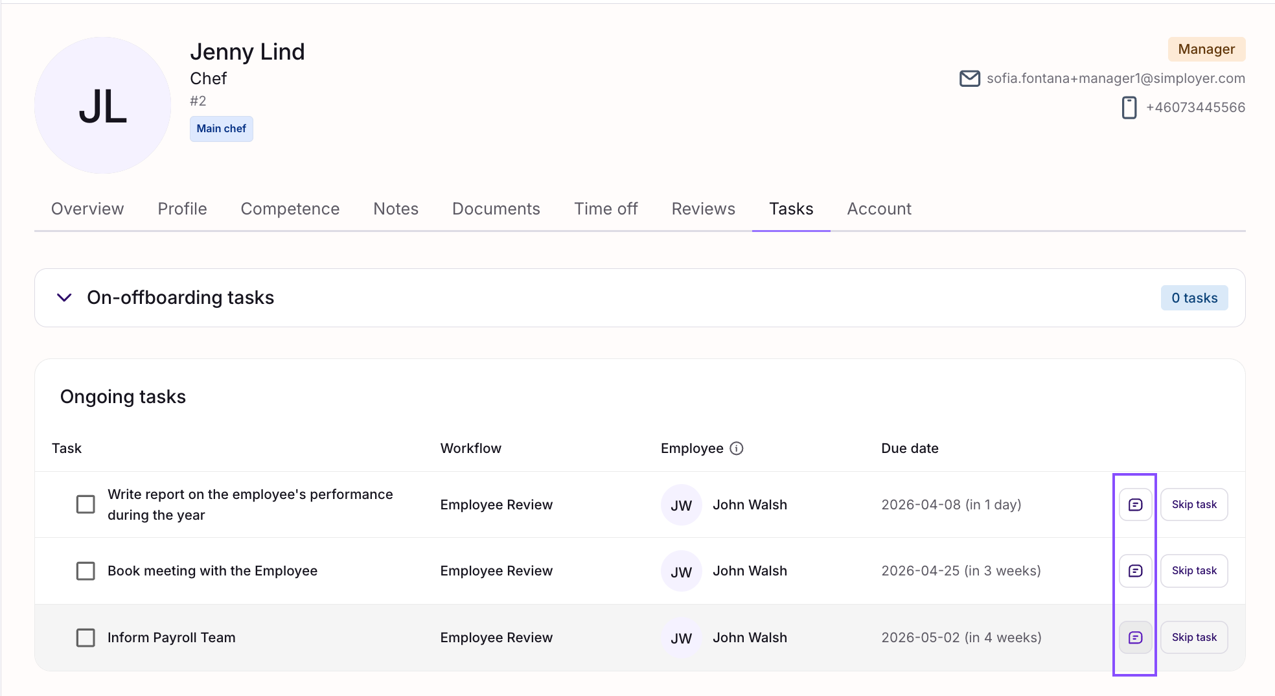Go to the Documents tab
Screen dimensions: 1275x696
[x=496, y=209]
